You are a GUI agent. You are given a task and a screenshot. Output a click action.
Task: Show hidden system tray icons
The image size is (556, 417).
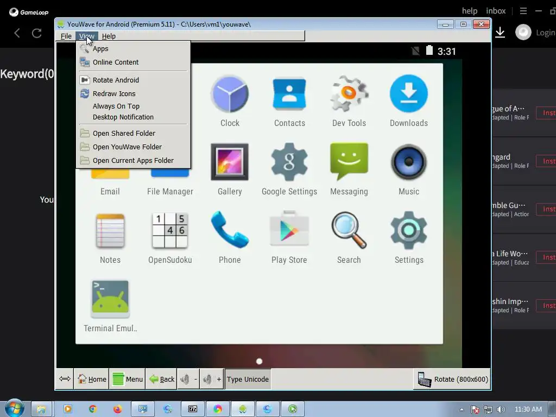462,409
